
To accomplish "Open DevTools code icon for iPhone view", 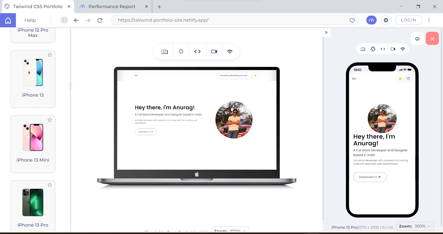I will [383, 49].
